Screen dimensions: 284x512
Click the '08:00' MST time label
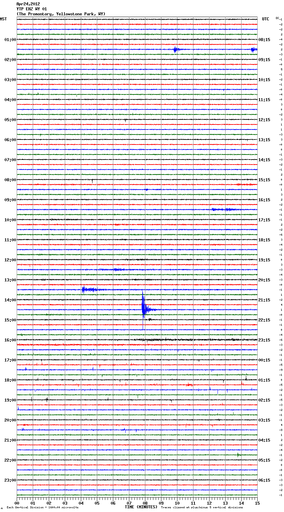pyautogui.click(x=10, y=180)
